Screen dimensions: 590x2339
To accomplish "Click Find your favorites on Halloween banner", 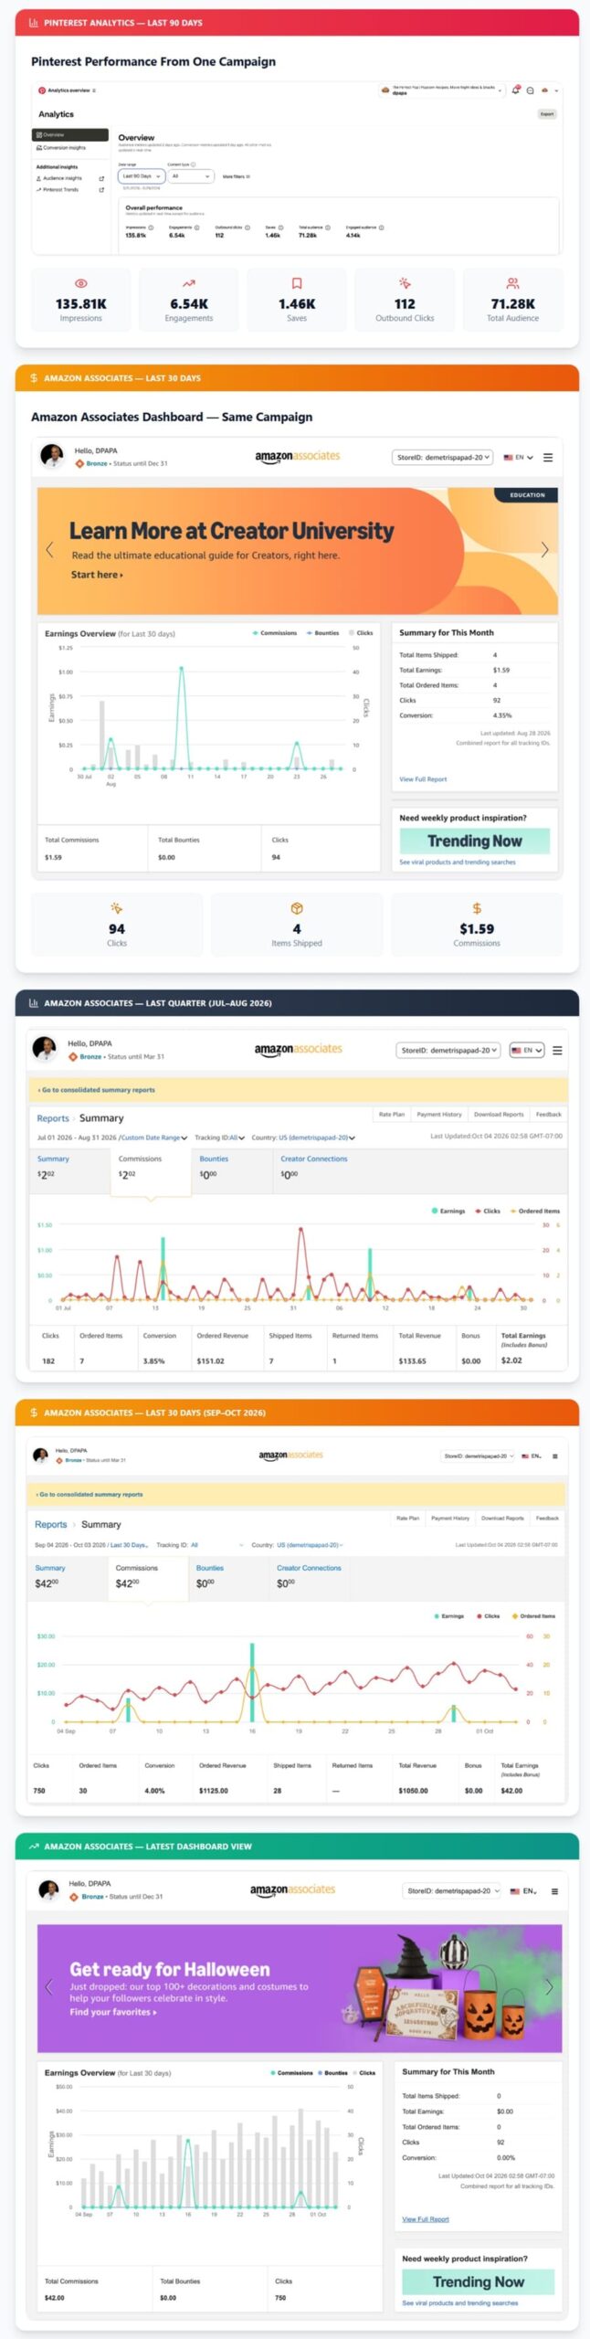I will pyautogui.click(x=113, y=2012).
